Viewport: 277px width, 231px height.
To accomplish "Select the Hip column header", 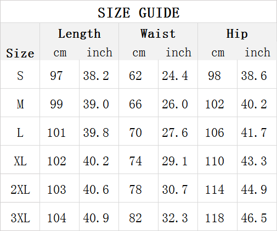I will (237, 34).
